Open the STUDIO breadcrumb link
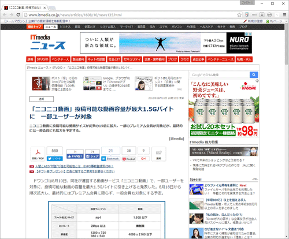 point(57,68)
